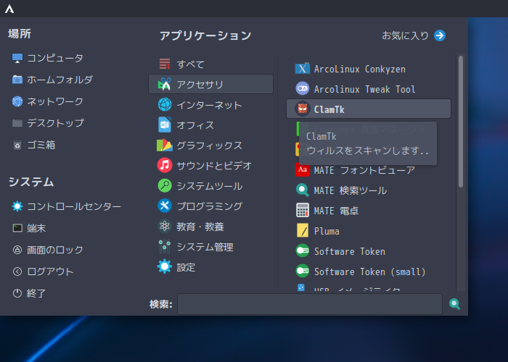The image size is (508, 362).
Task: Click the ゴミ箱 label under 場所
Action: coord(41,145)
